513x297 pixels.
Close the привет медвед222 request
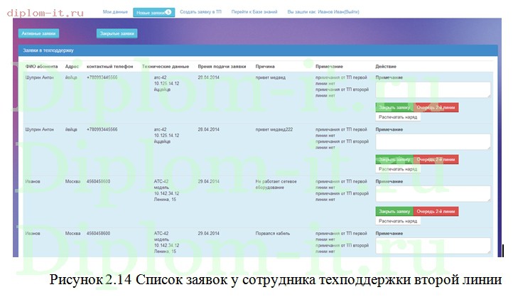(394, 160)
